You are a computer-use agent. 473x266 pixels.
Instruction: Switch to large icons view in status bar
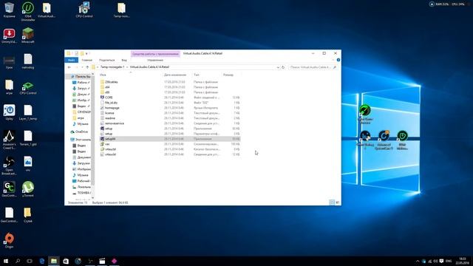click(x=338, y=202)
